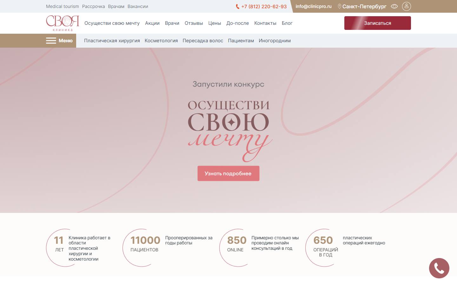
Task: Open Врачи in main navigation
Action: click(x=172, y=23)
